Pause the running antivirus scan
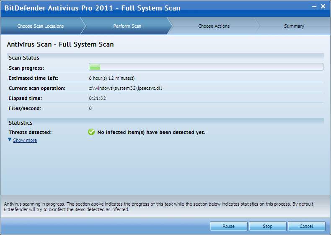Screen dimensions: 331x235 coord(229,226)
